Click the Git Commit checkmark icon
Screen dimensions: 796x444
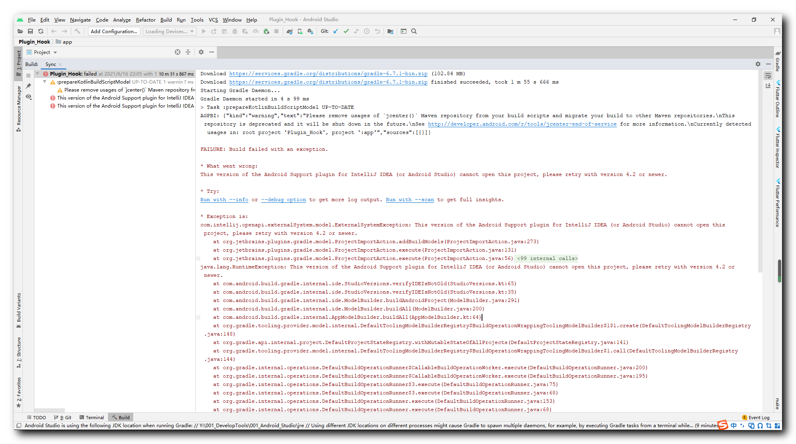[x=346, y=31]
